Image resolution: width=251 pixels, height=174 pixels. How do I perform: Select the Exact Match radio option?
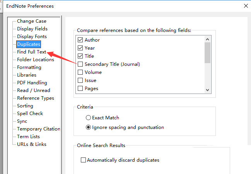coord(89,118)
